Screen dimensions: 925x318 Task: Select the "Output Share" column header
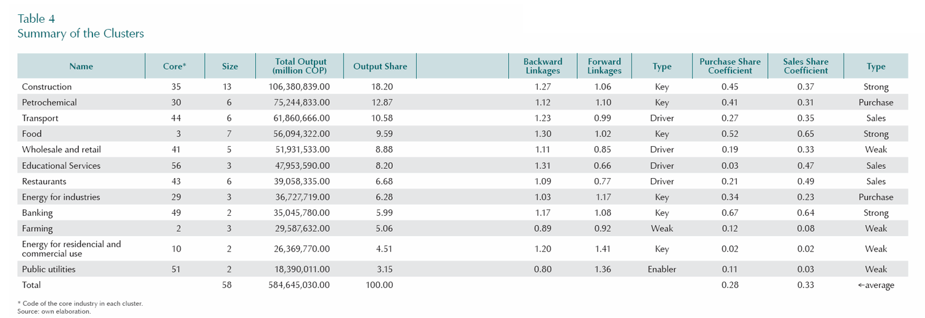point(380,67)
